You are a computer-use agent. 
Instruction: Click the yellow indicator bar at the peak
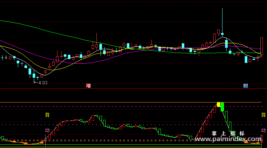219,104
